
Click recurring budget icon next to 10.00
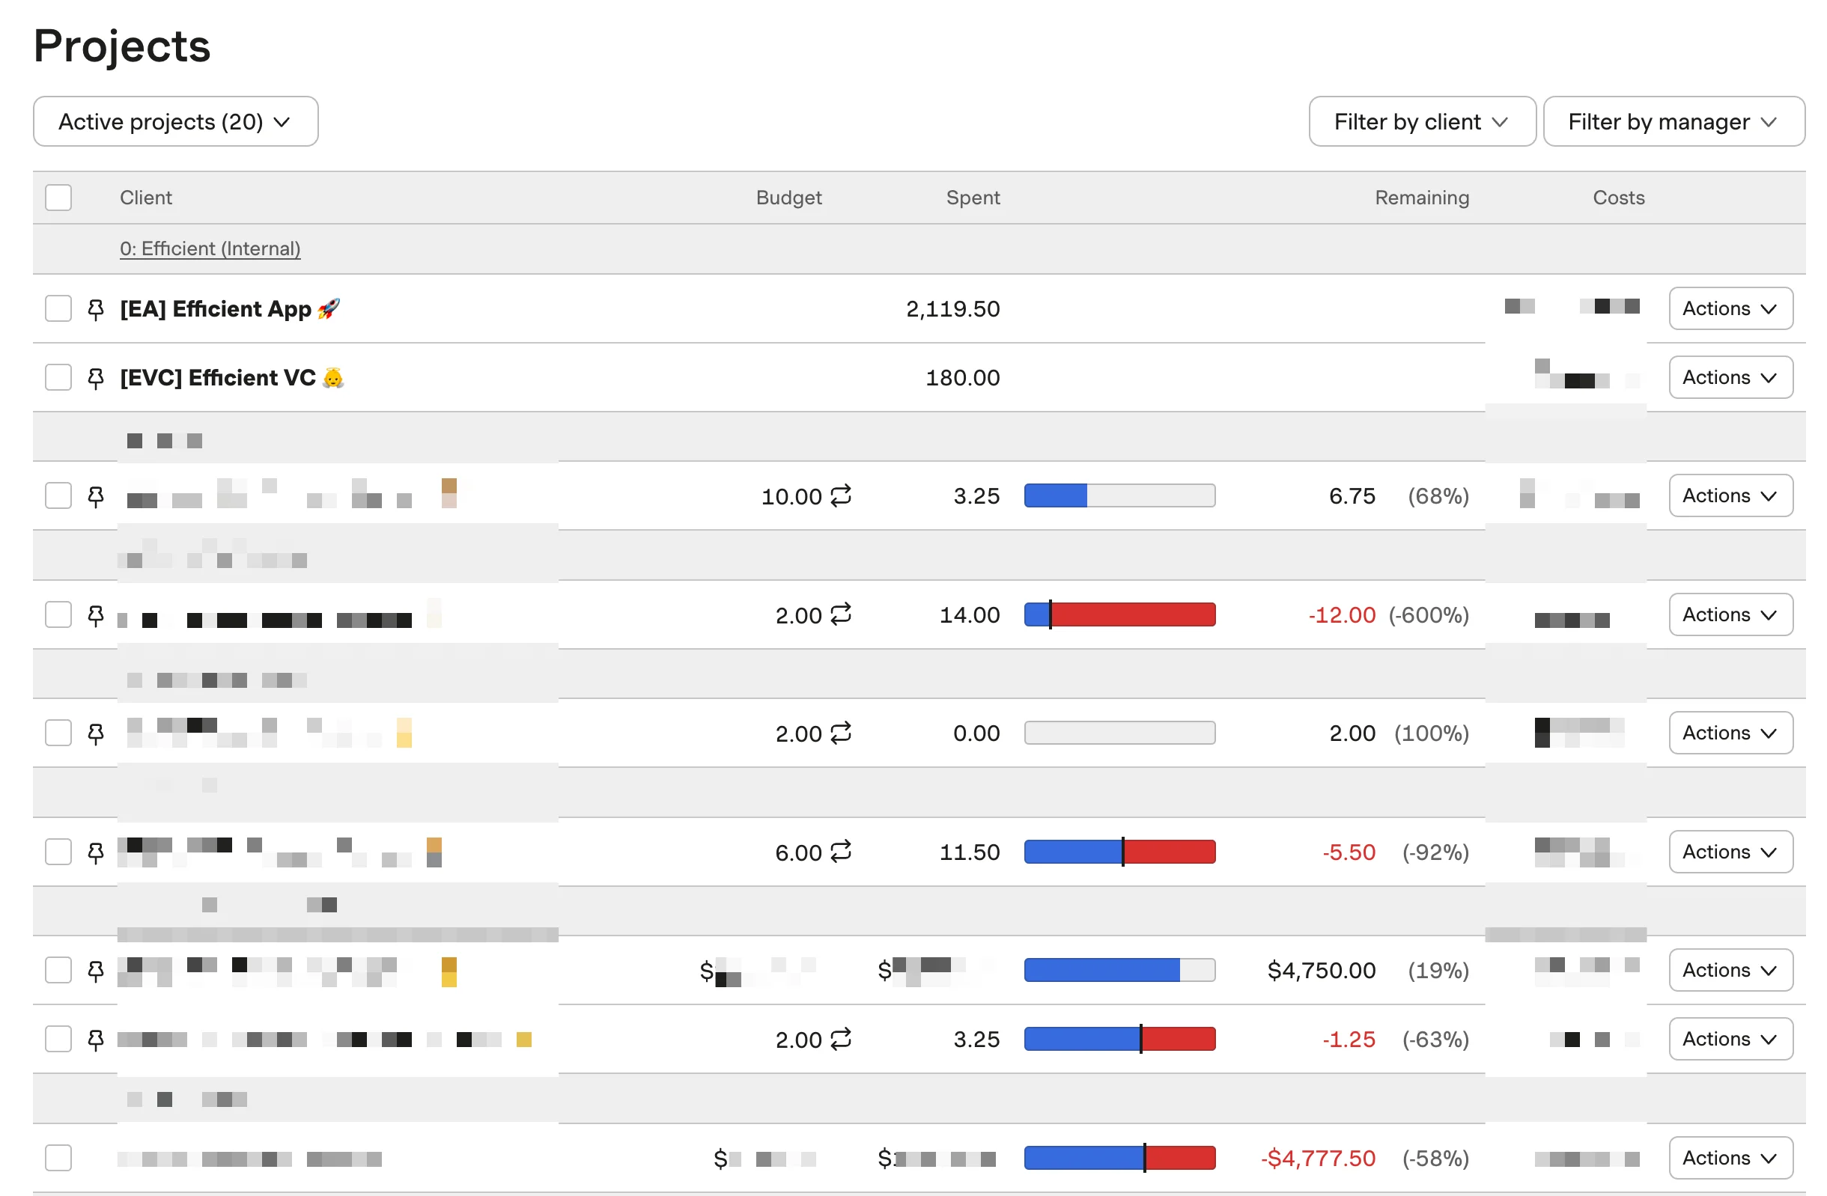point(842,495)
